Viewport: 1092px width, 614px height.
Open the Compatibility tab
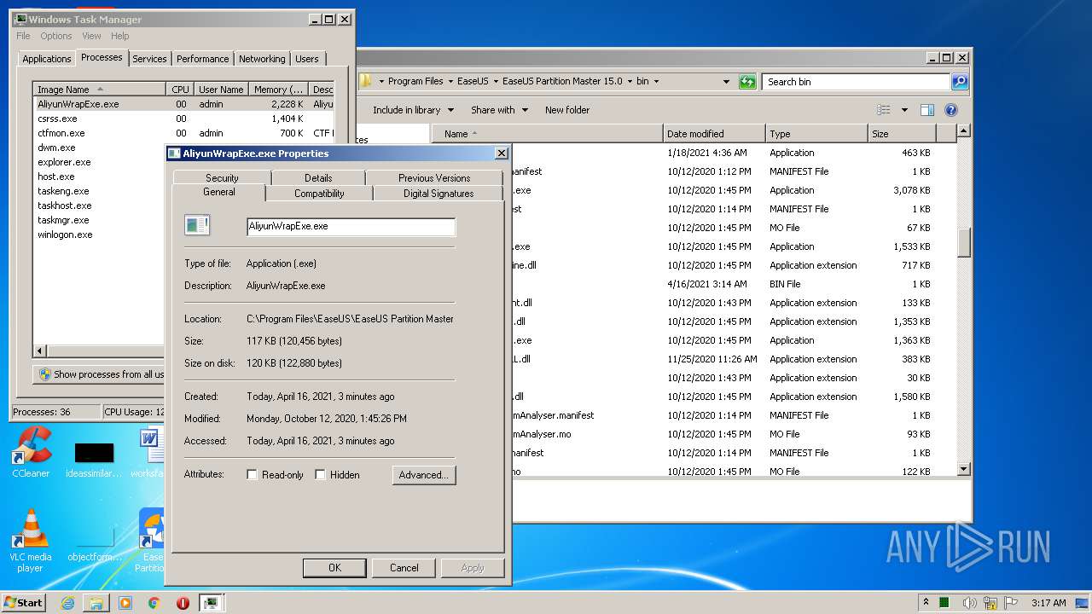(319, 194)
